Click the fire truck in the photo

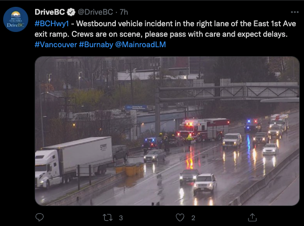coord(203,130)
